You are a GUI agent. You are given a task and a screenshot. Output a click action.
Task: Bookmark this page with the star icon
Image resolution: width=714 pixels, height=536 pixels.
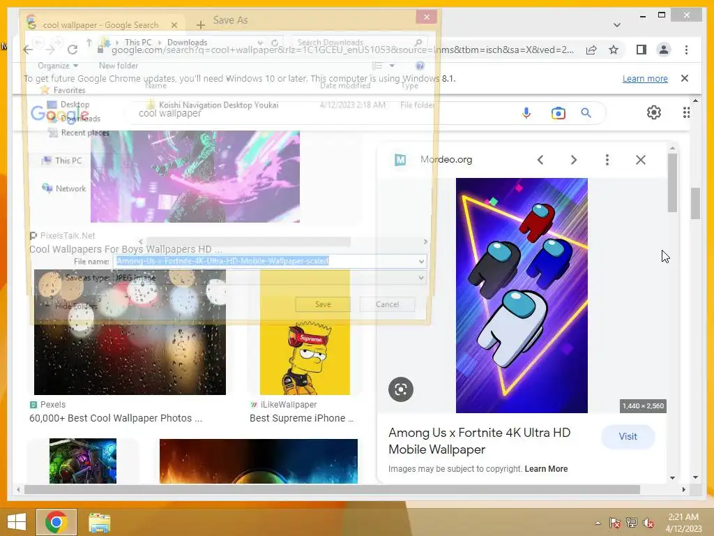614,50
